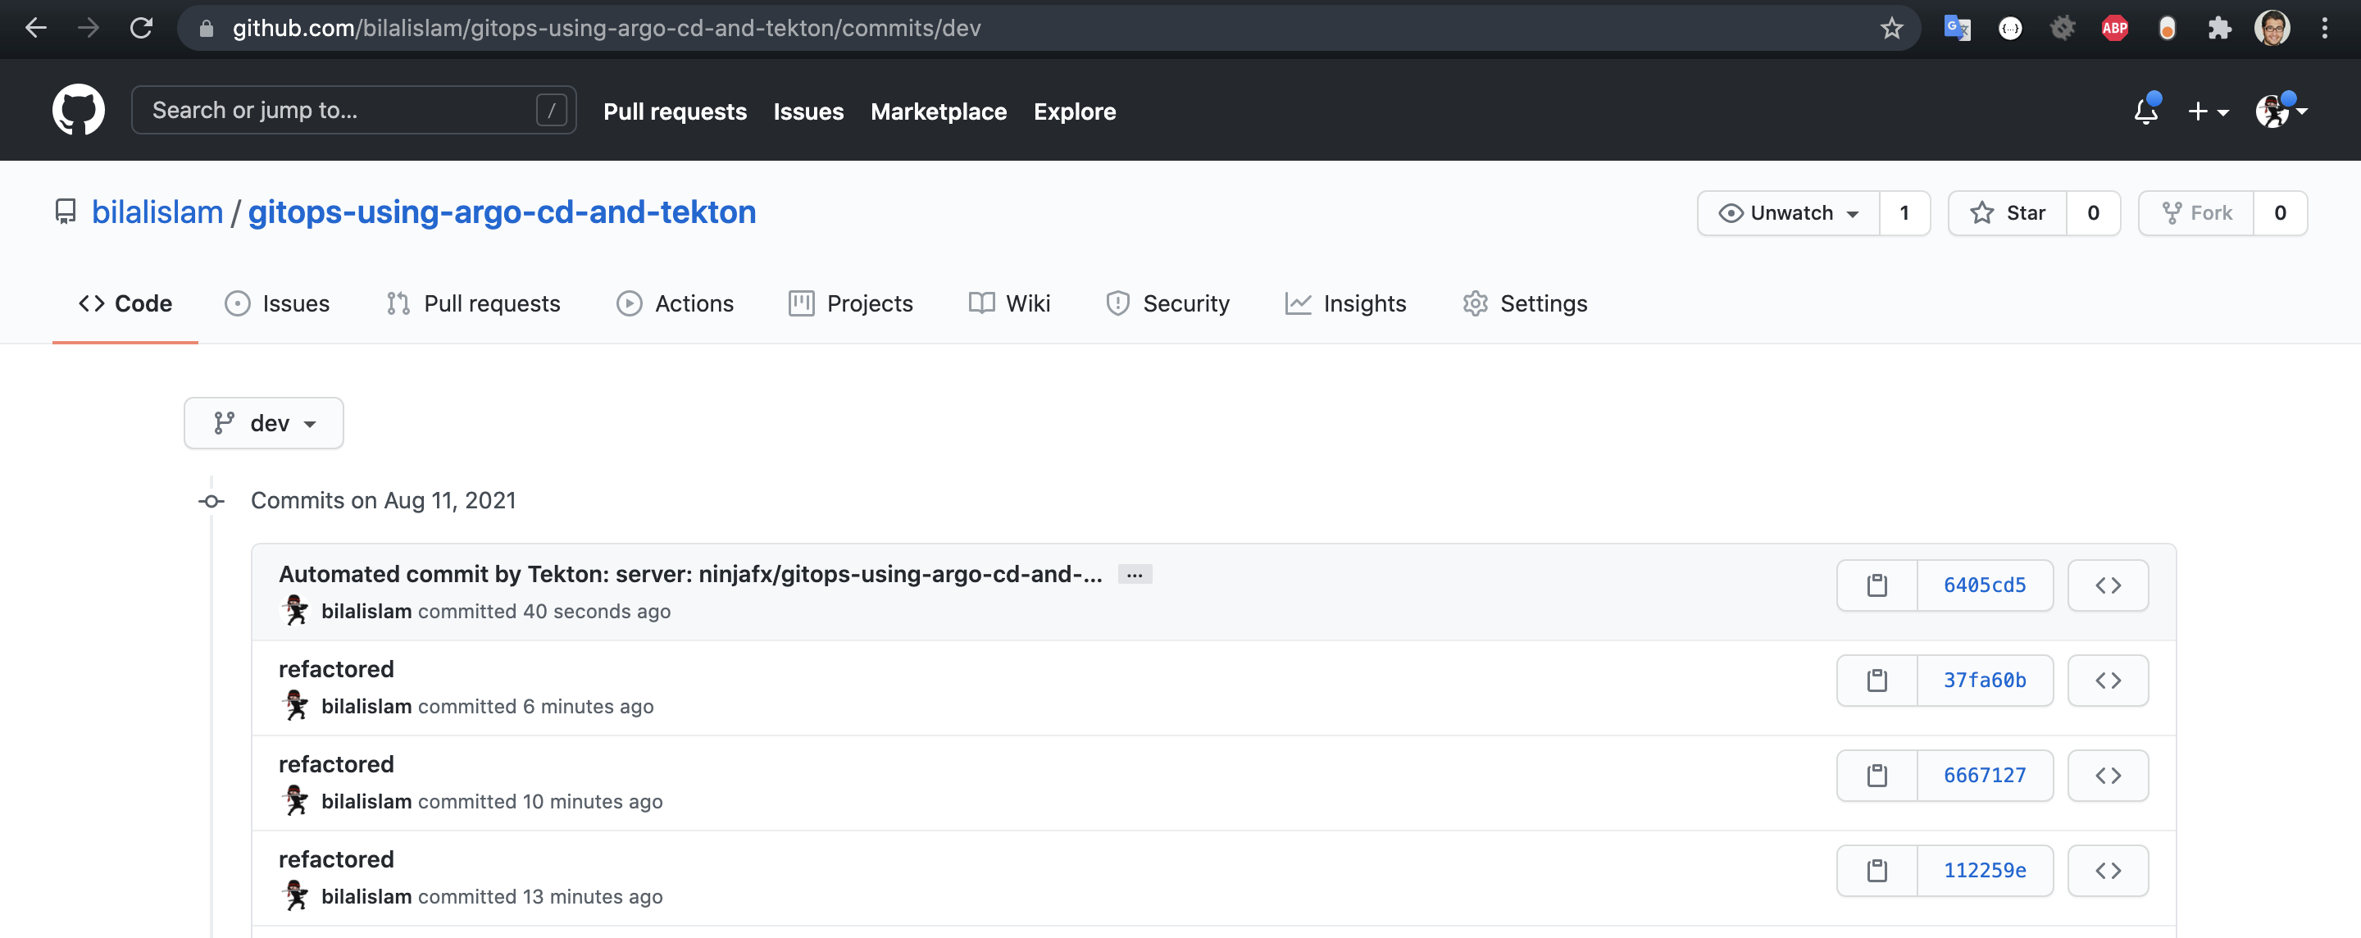This screenshot has height=938, width=2361.
Task: Open Marketplace in the top navigation
Action: 938,112
